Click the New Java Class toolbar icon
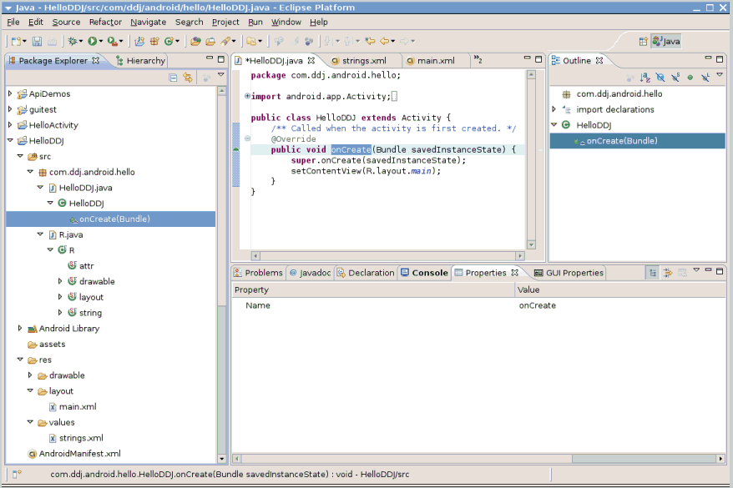Screen dimensions: 733x488 (169, 41)
